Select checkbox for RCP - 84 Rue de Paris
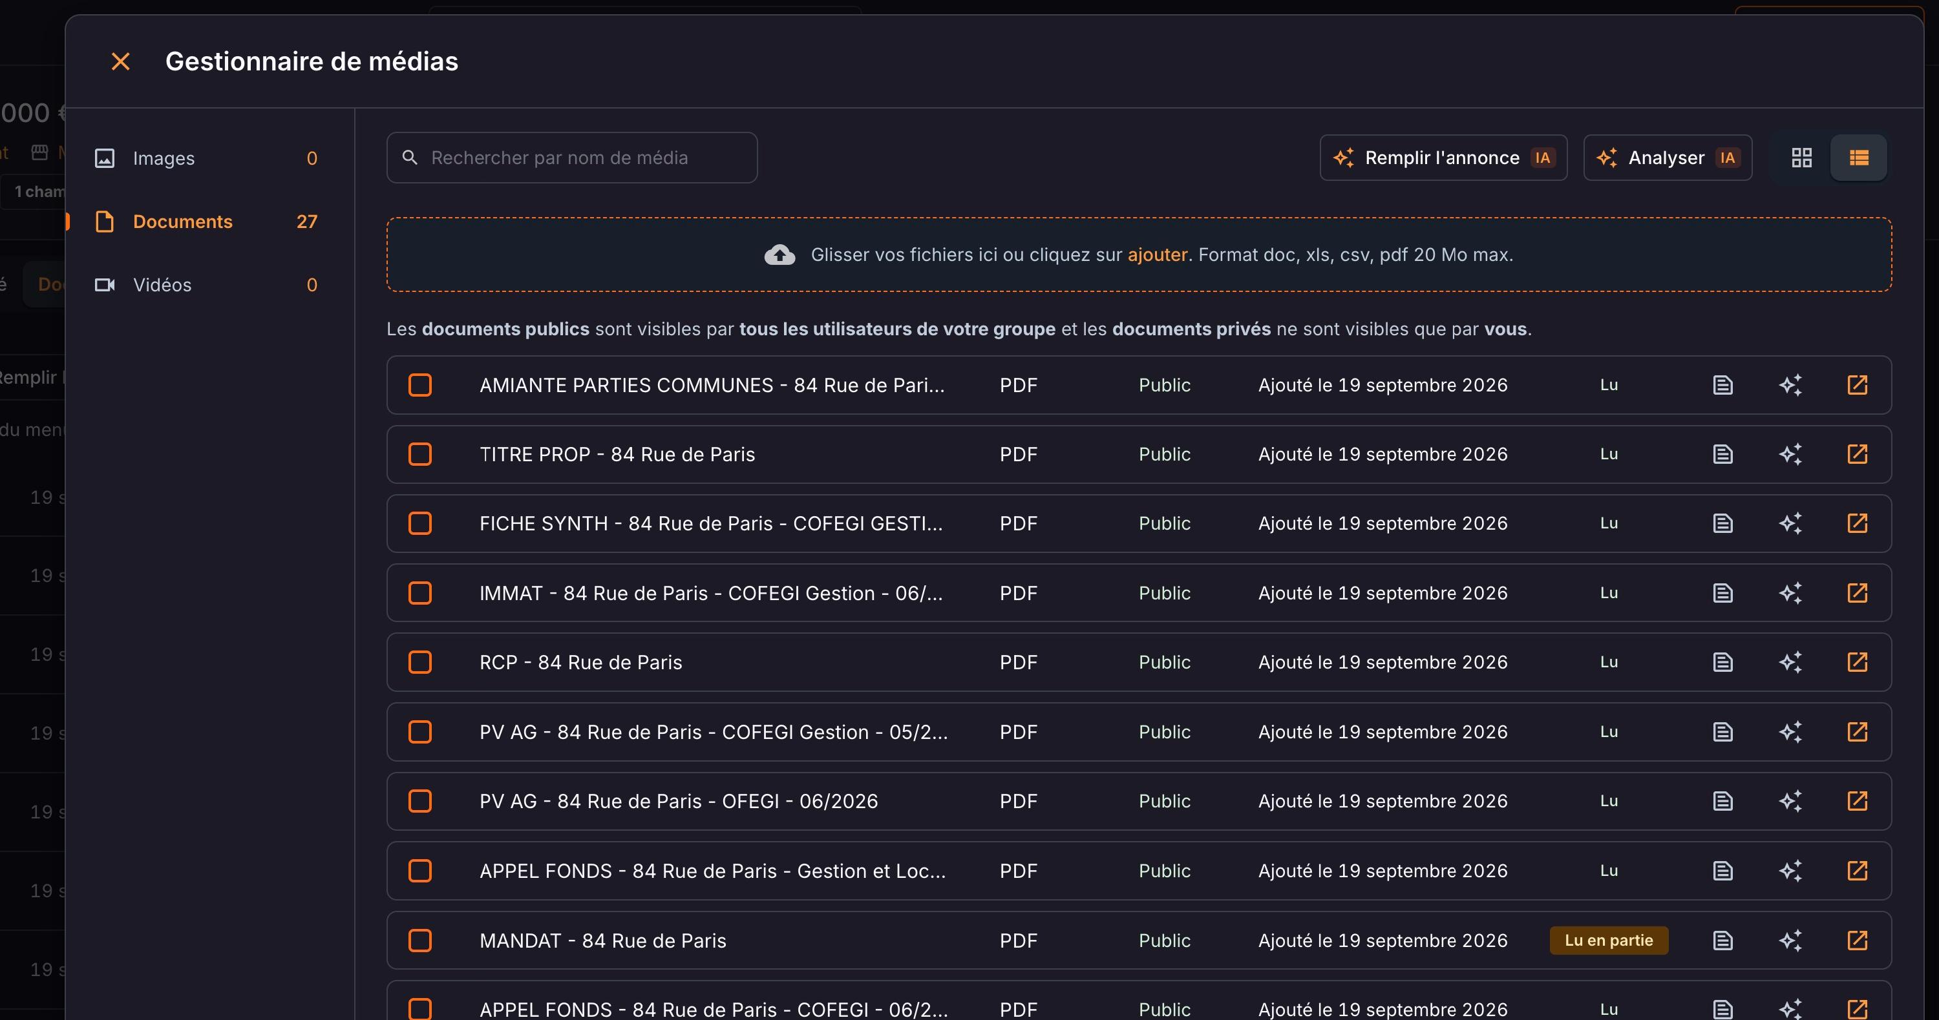The image size is (1939, 1020). tap(420, 662)
